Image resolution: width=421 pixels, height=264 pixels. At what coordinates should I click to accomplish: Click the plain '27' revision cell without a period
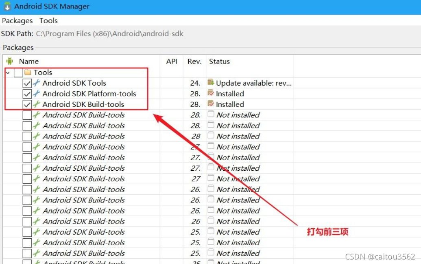pos(196,179)
